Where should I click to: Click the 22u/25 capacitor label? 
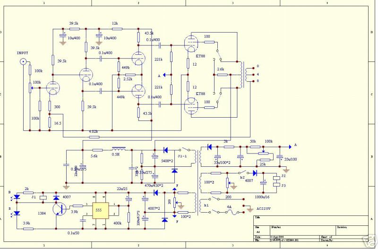(122, 189)
